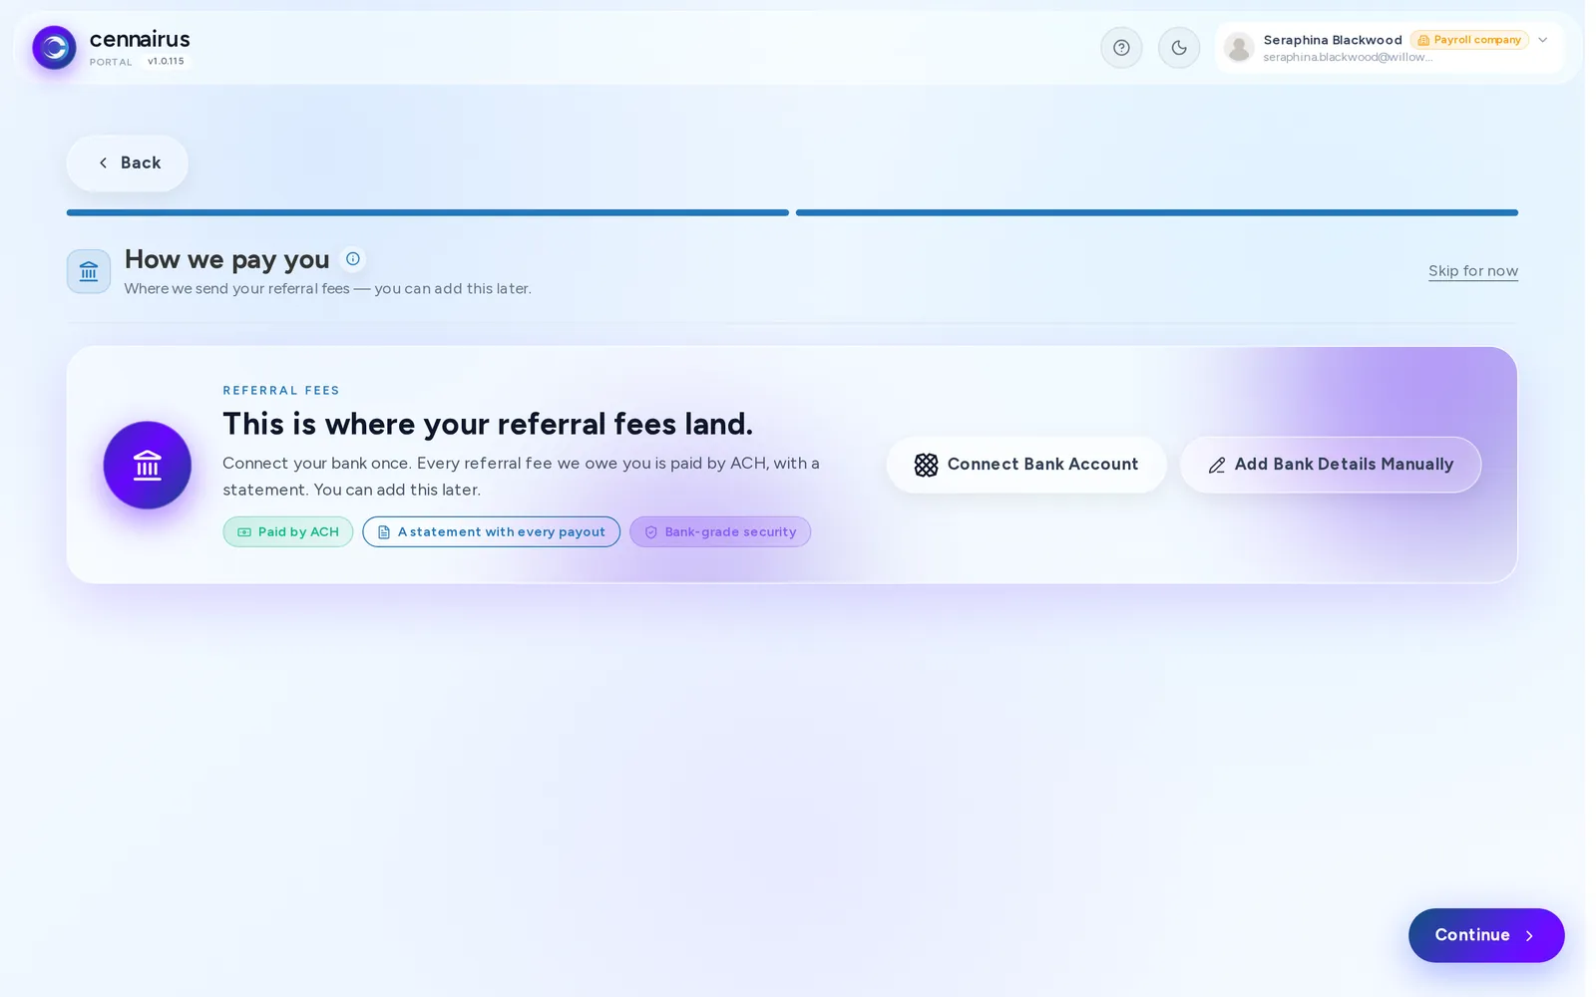
Task: Click the seraphina.blackwood email text
Action: tap(1348, 57)
